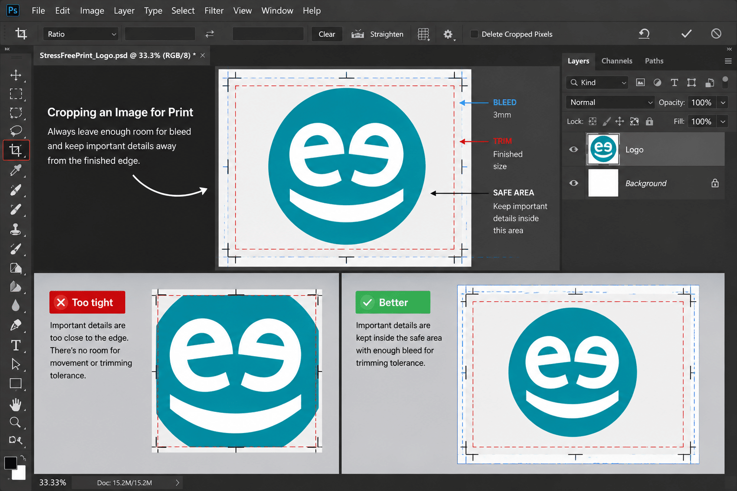Expand the Opacity slider arrow
The image size is (737, 491).
(x=723, y=102)
